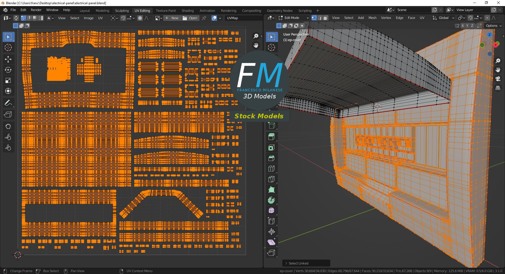Switch to the Shading workspace tab
Image resolution: width=505 pixels, height=274 pixels.
point(188,11)
